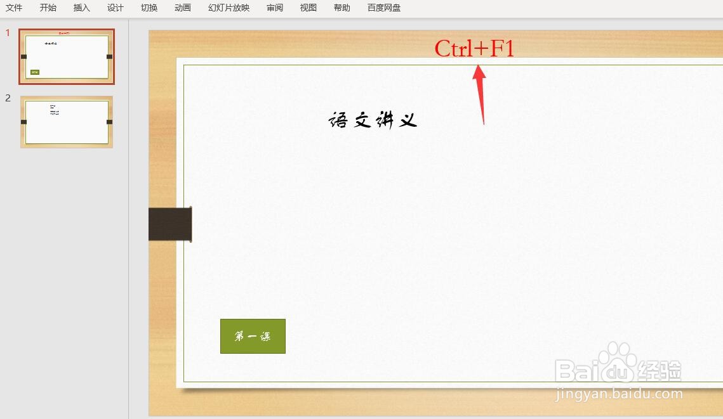Image resolution: width=723 pixels, height=419 pixels.
Task: Open the 插入 ribbon tab
Action: [81, 8]
